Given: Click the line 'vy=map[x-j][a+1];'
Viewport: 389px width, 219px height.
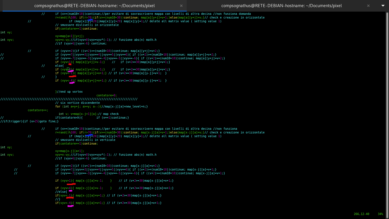Looking at the screenshot, I should point(70,151).
